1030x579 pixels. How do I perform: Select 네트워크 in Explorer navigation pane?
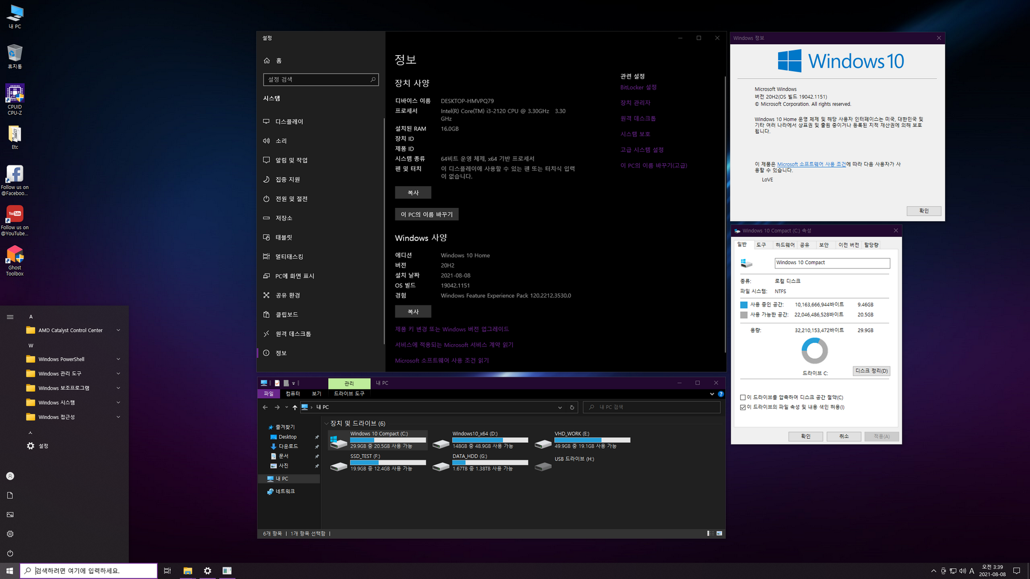pos(286,492)
